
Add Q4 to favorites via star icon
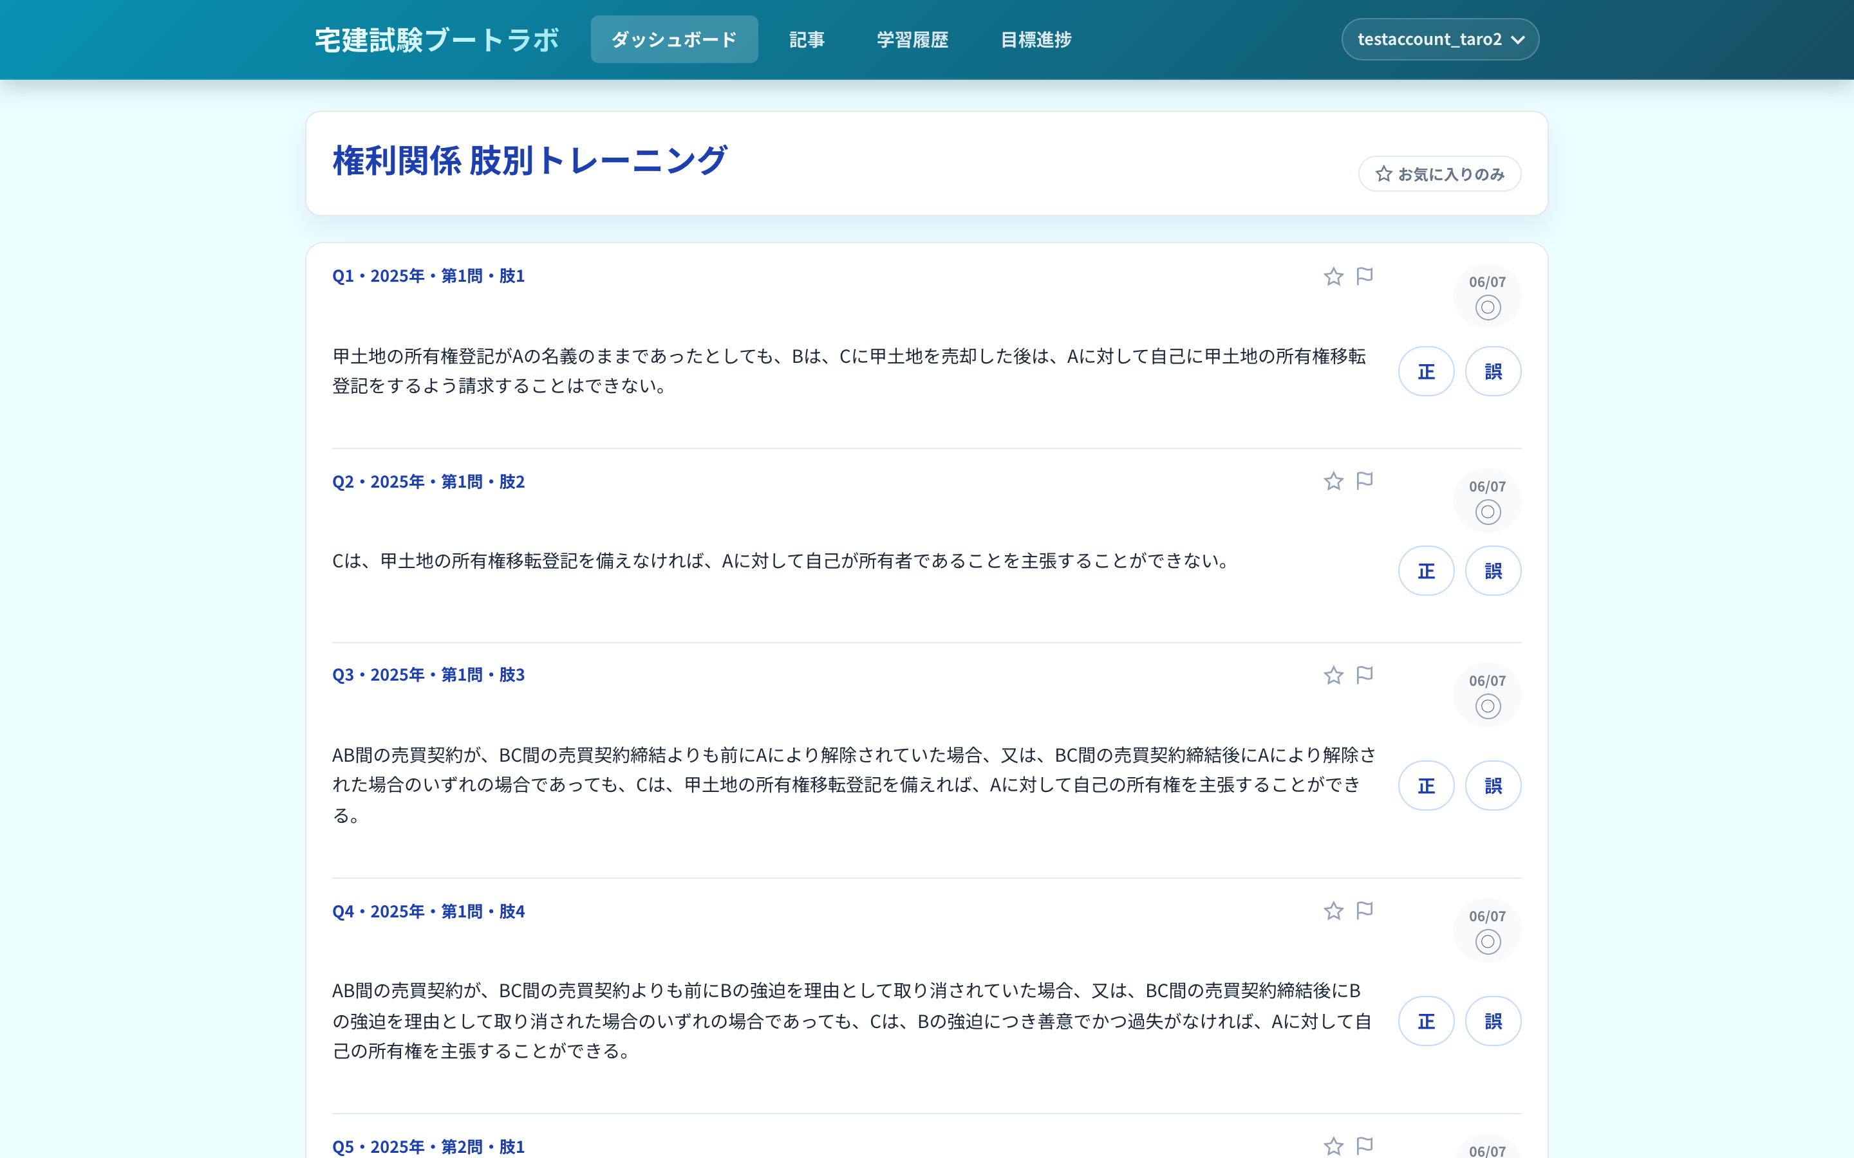[x=1333, y=910]
